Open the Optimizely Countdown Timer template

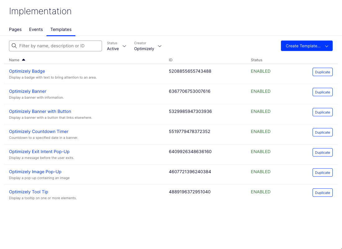(39, 131)
